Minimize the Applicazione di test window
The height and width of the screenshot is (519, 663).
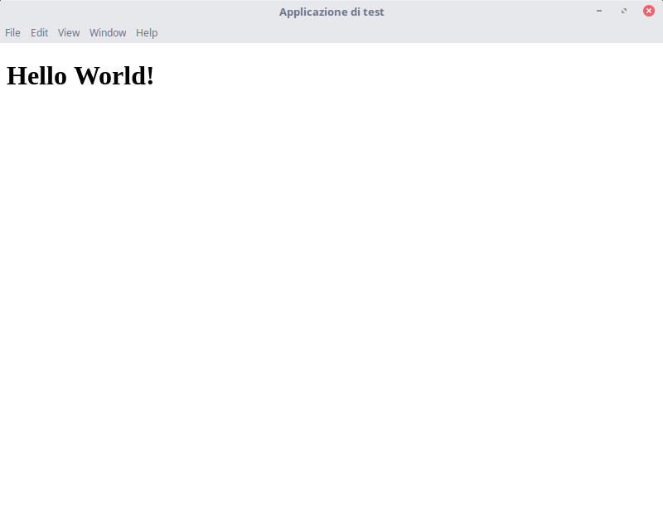tap(599, 11)
